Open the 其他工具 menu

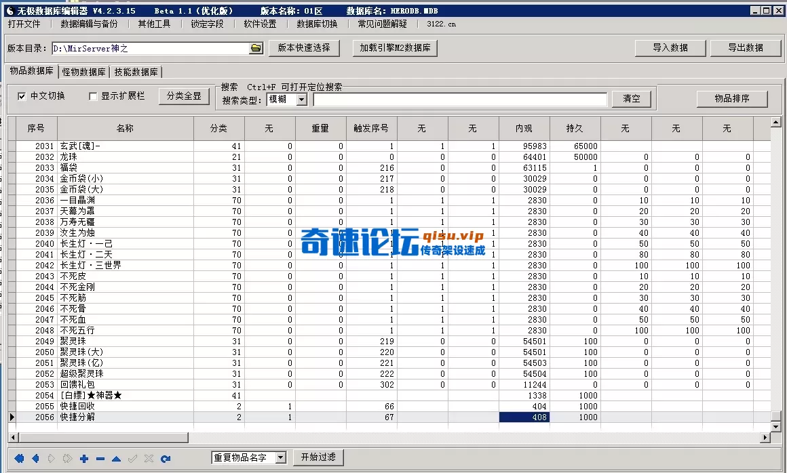(155, 24)
